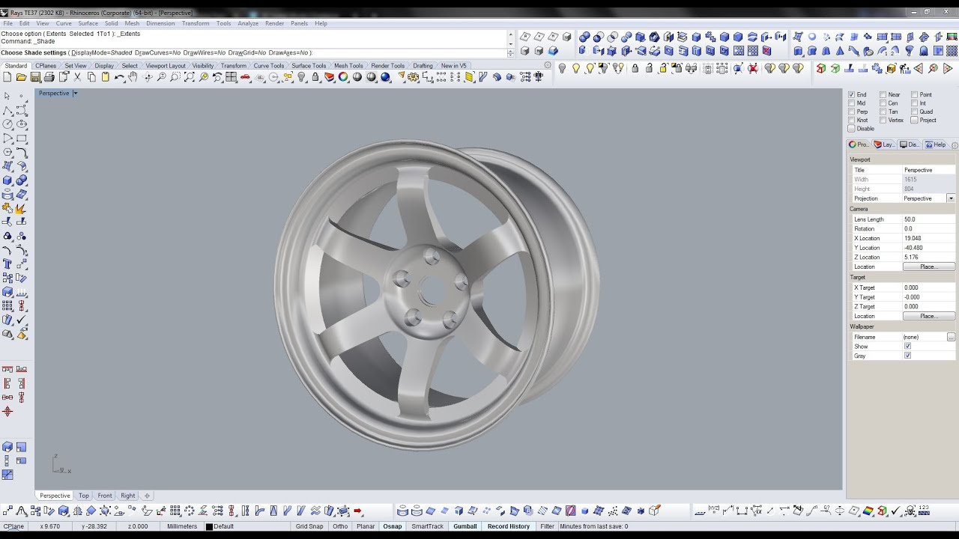
Task: Switch to the Curve Tools toolbar tab
Action: pyautogui.click(x=268, y=66)
